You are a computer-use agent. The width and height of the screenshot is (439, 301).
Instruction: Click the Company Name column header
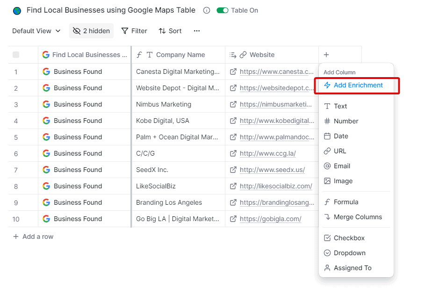178,55
